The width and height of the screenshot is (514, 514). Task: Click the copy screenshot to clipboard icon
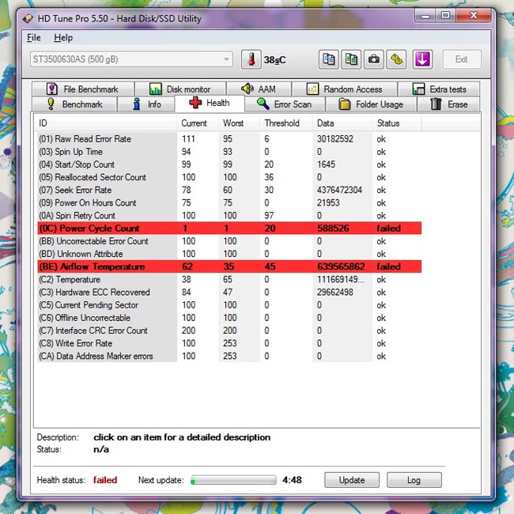click(x=351, y=59)
